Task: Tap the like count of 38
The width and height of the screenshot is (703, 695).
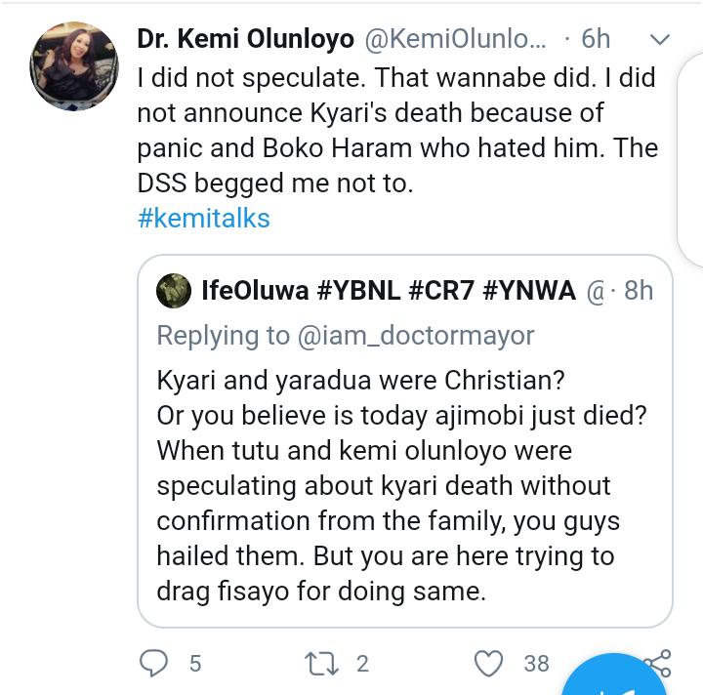Action: (x=536, y=664)
